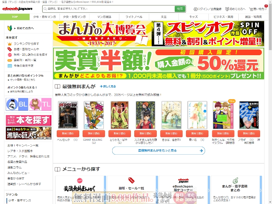Open the 進撃の巨人 feature banner
Screen dimensions: 272x204
click(29, 133)
